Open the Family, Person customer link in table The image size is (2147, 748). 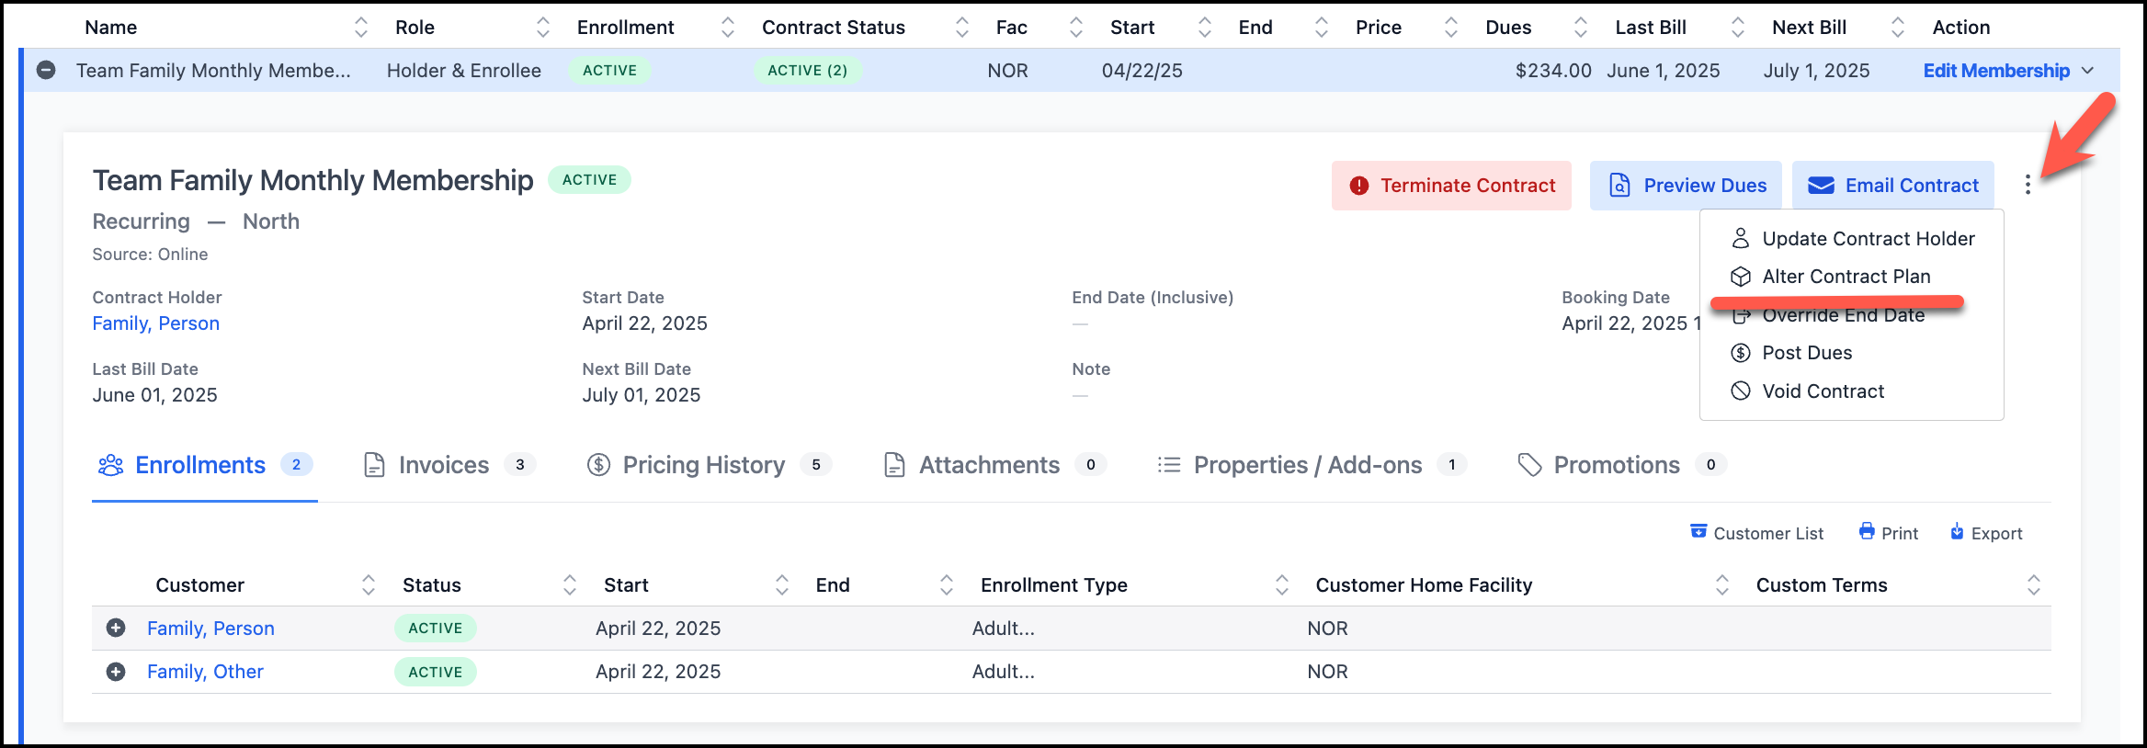point(210,629)
